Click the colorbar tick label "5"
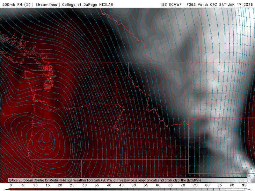Image resolution: width=255 pixels, height=191 pixels. point(23,185)
